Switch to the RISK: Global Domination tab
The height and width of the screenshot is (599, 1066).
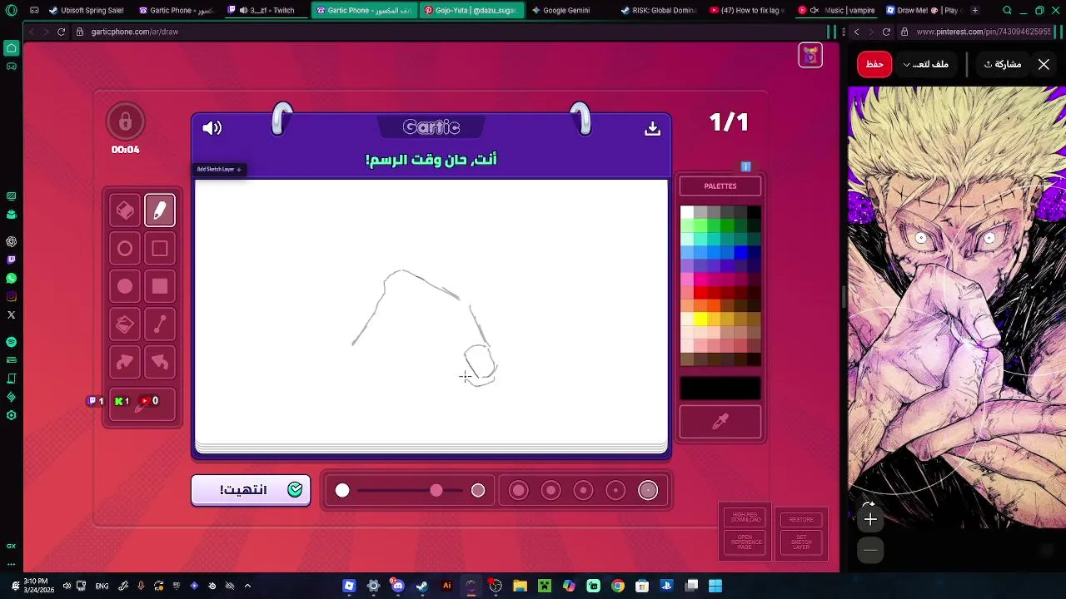point(658,10)
